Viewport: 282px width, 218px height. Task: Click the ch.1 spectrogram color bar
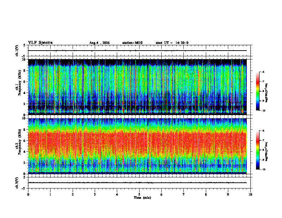tap(257, 91)
